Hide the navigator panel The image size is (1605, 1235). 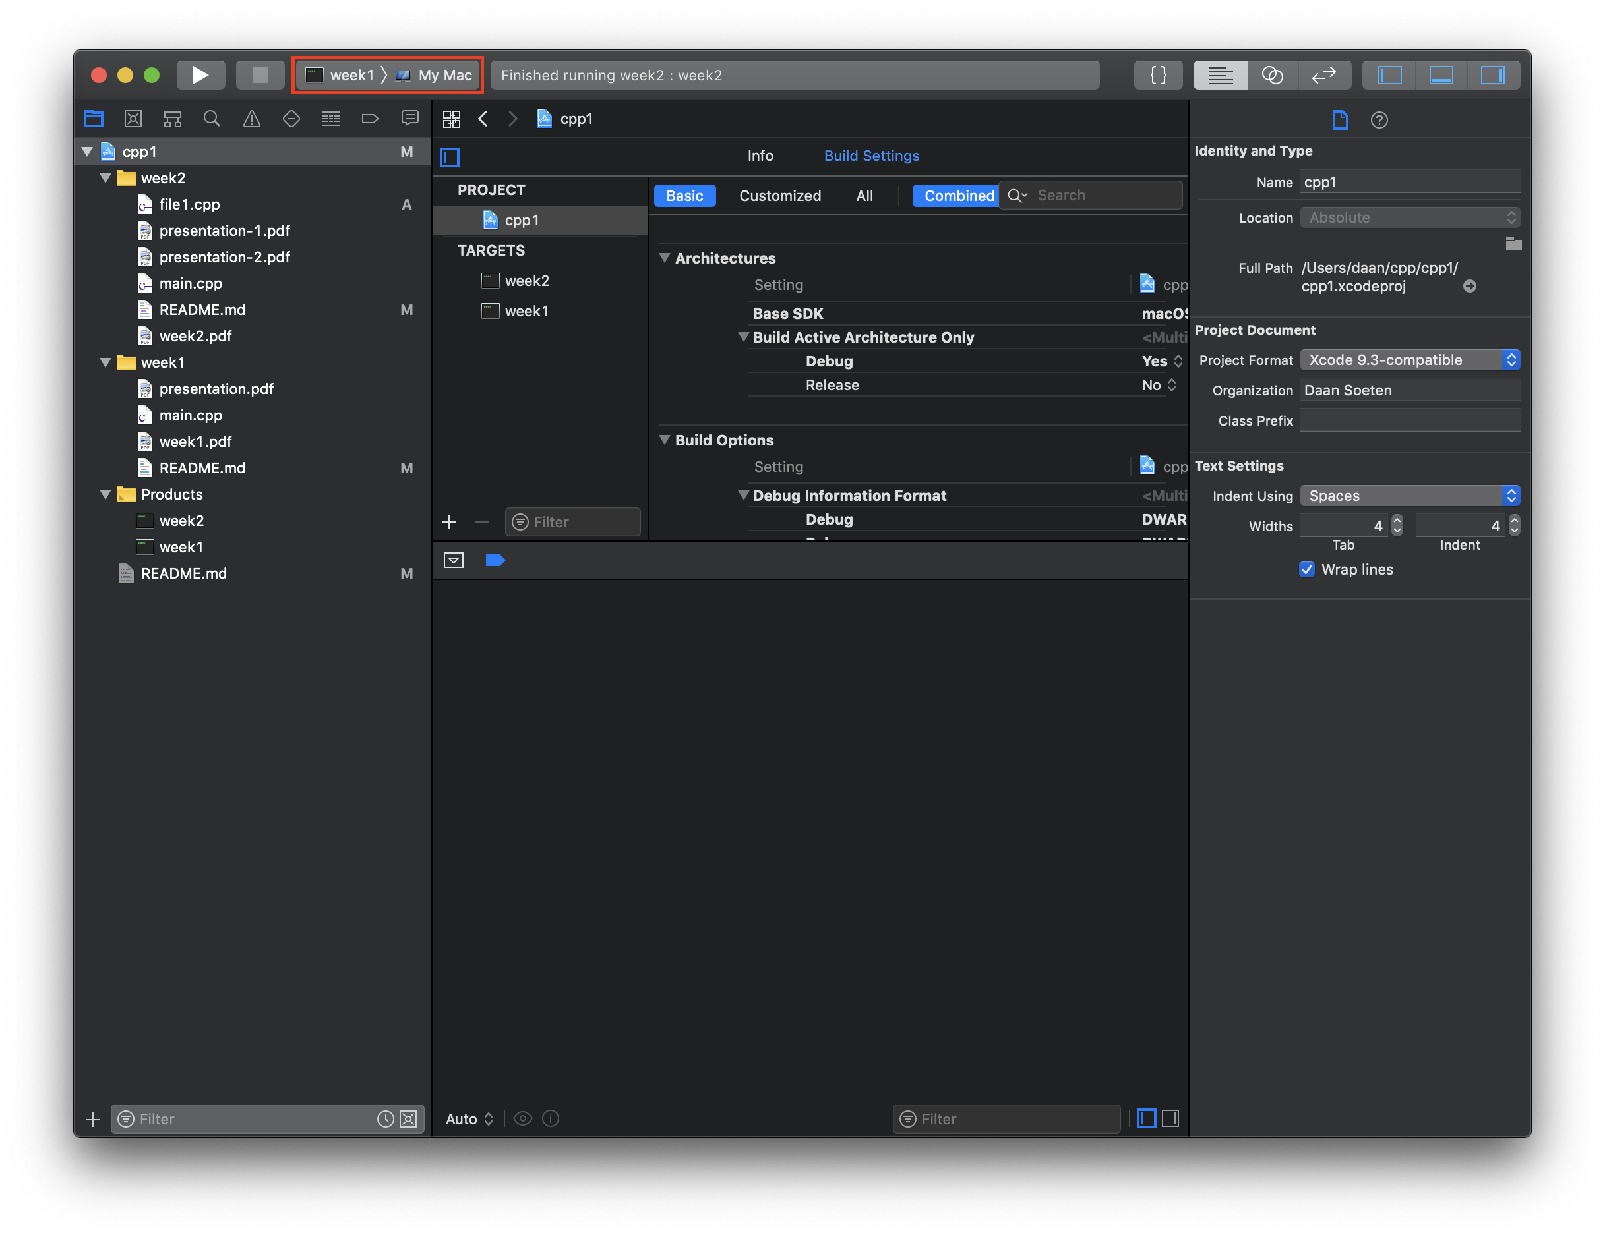click(x=1389, y=75)
